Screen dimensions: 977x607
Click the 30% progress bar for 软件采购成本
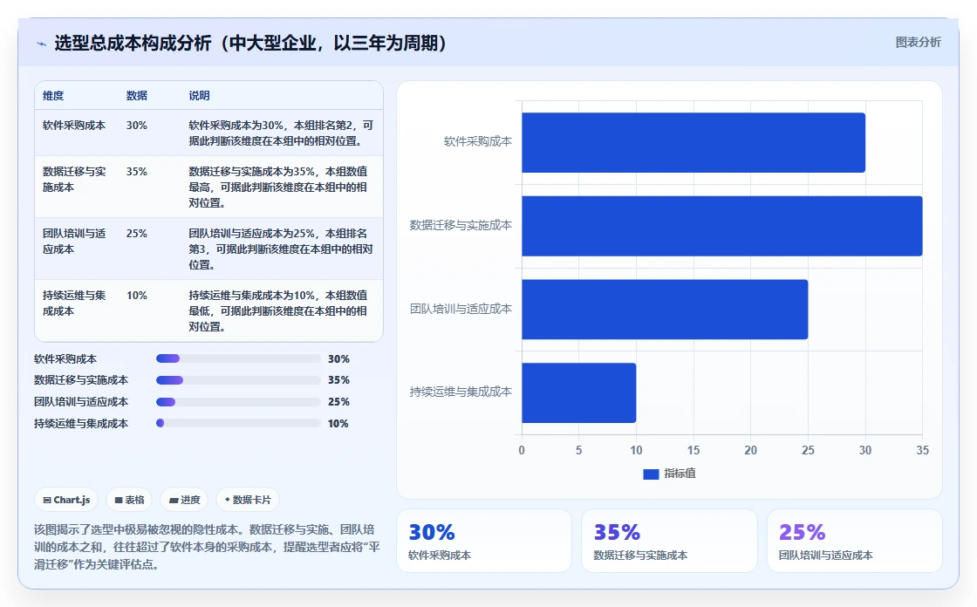[x=238, y=358]
